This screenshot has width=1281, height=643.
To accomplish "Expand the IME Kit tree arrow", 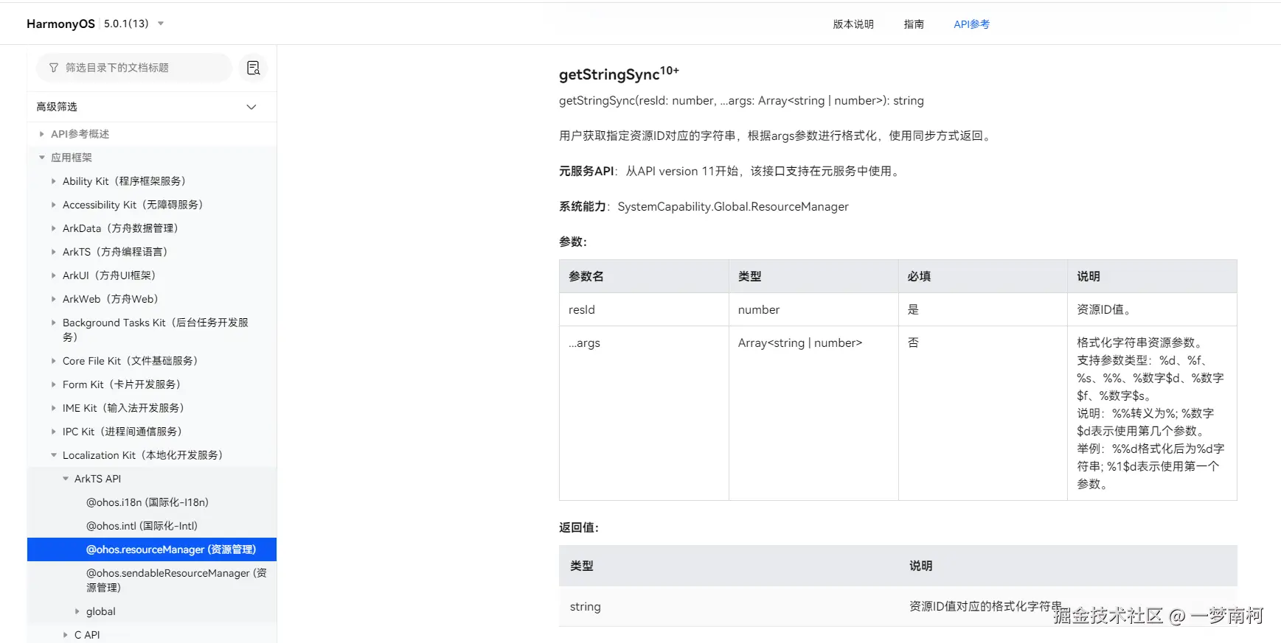I will [53, 408].
